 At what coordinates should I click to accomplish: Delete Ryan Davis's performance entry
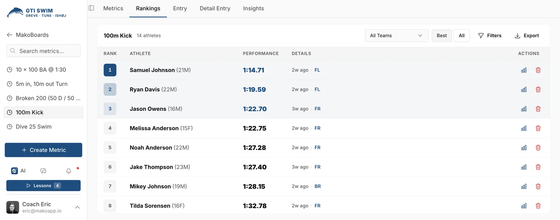pos(538,90)
